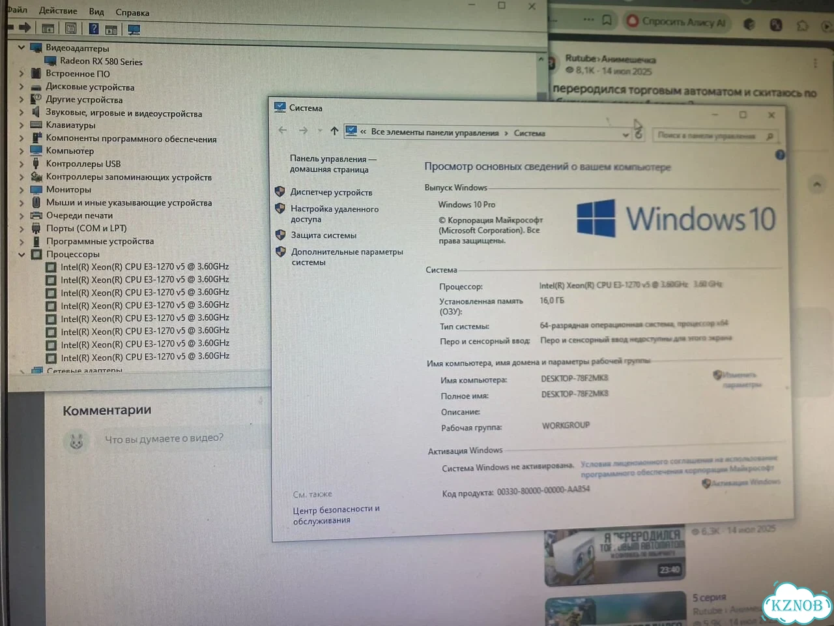
Task: Open the Защита системы link
Action: coord(324,235)
